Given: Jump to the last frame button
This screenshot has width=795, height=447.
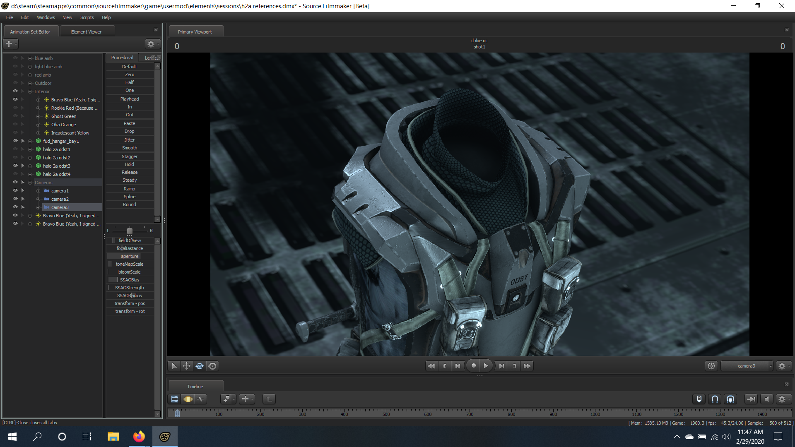Looking at the screenshot, I should tap(527, 366).
